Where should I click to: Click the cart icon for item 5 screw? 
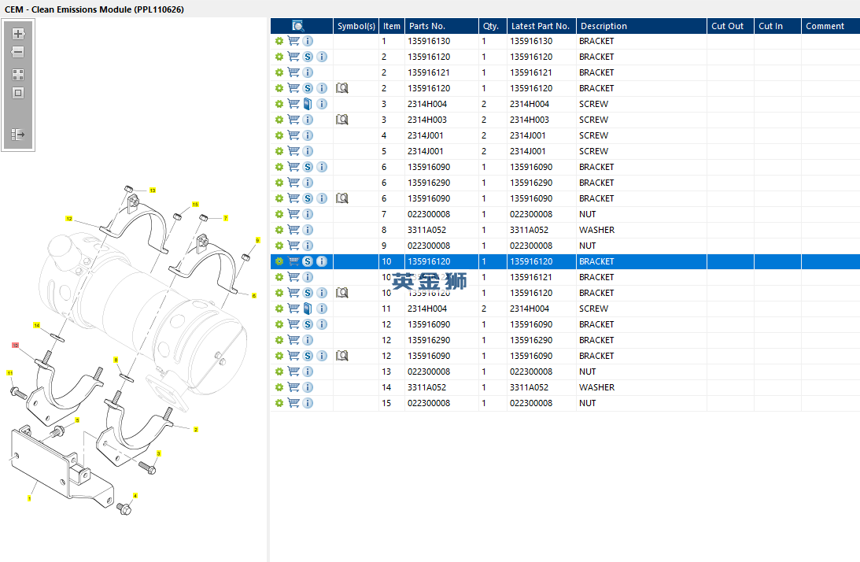pyautogui.click(x=293, y=151)
